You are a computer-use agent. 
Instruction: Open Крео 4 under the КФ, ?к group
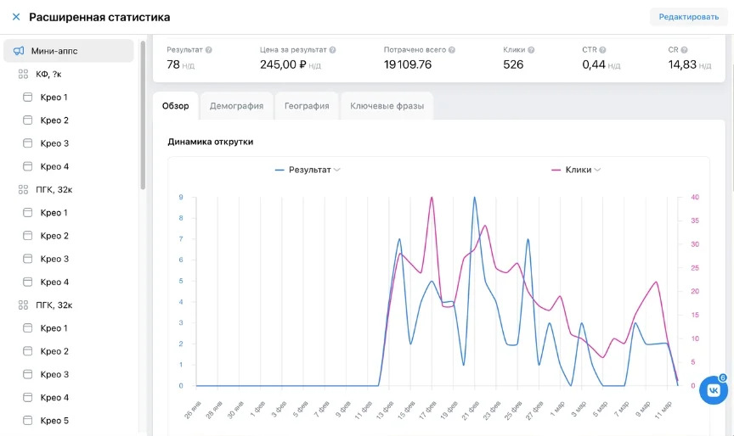point(54,166)
